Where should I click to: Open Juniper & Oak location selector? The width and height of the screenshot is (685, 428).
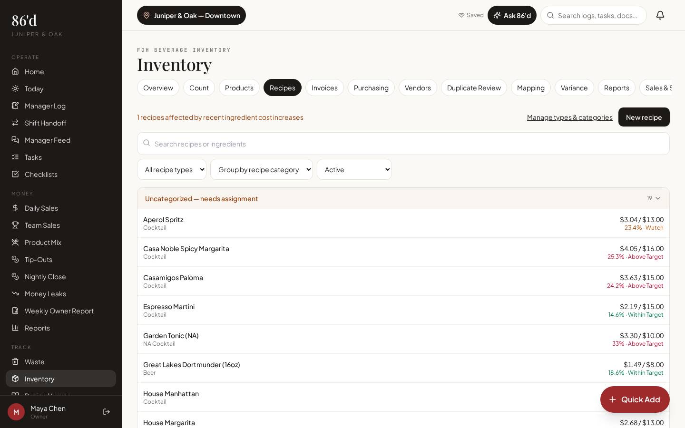point(191,15)
